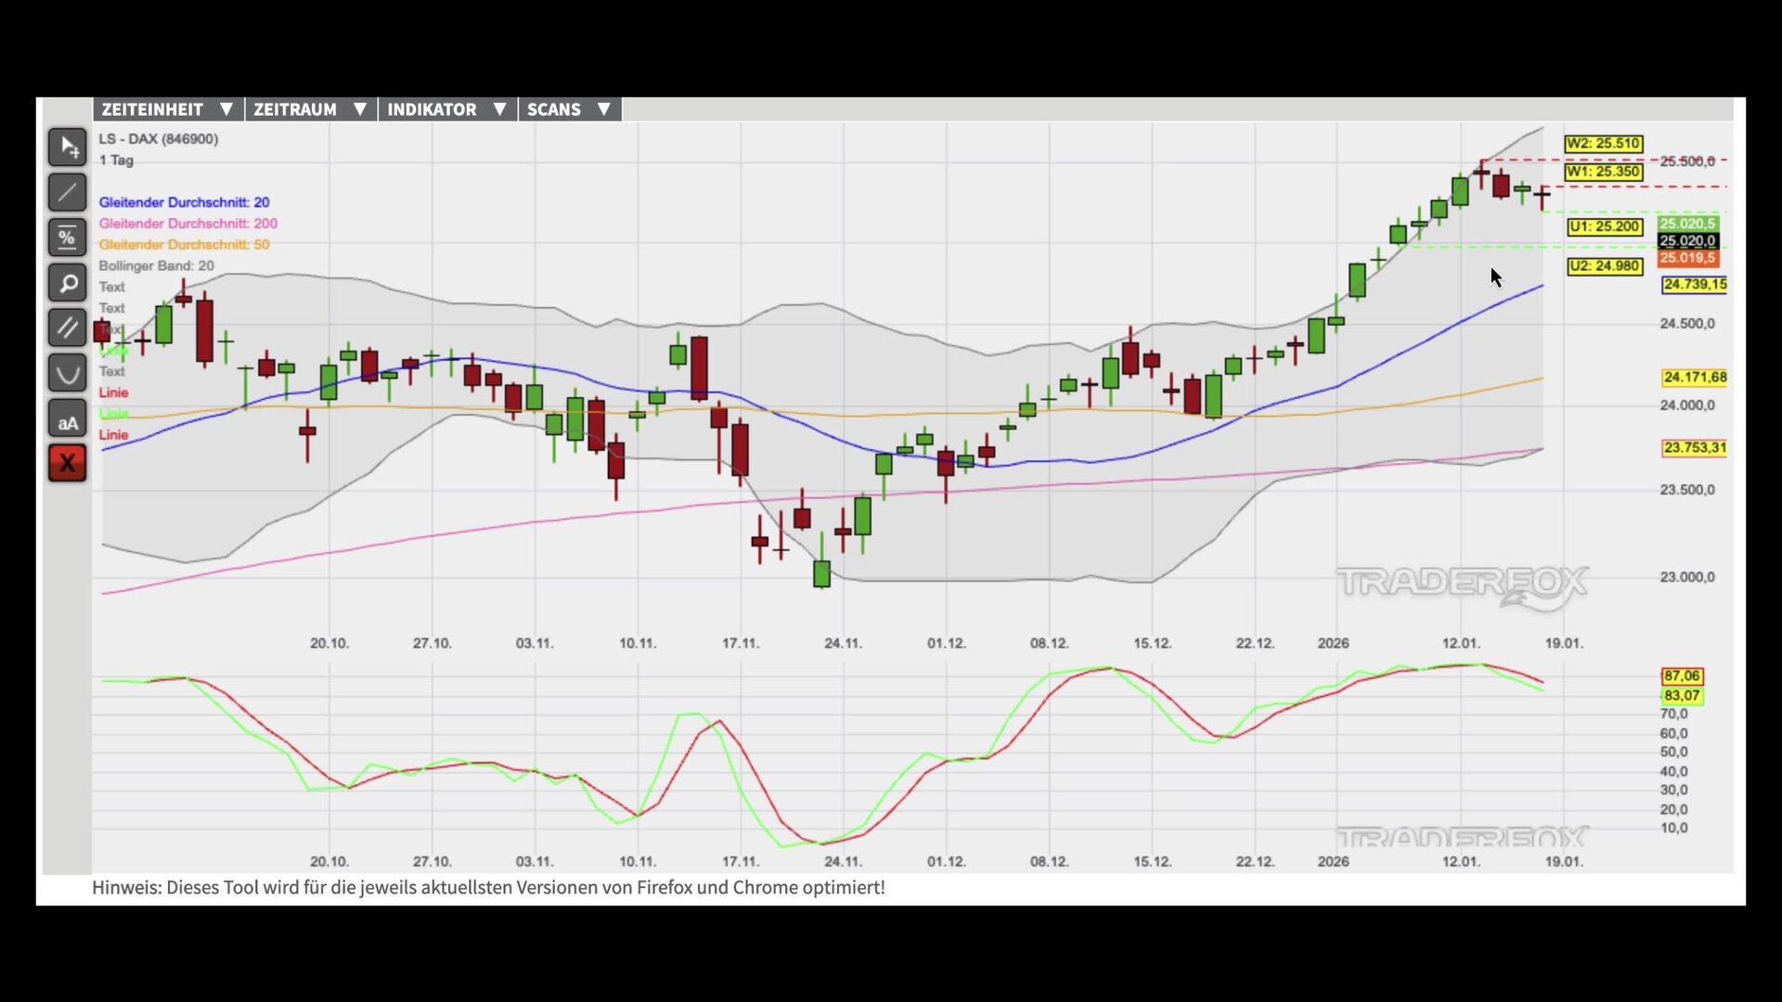Activate the magnifier zoom tool

67,283
